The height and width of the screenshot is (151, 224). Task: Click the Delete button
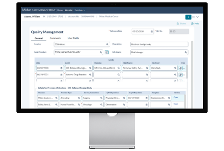[181, 24]
